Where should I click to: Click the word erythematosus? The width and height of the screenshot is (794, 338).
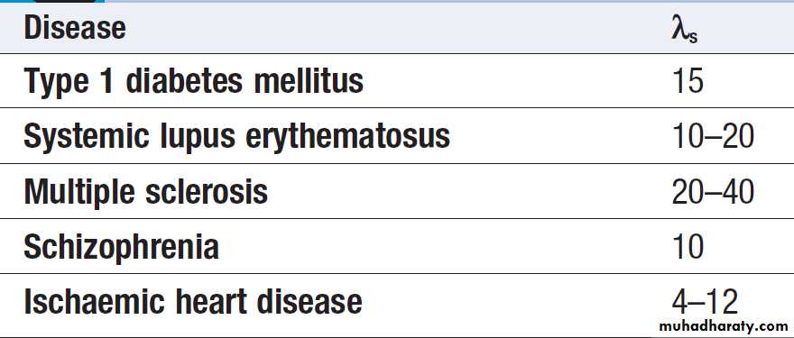(x=347, y=137)
